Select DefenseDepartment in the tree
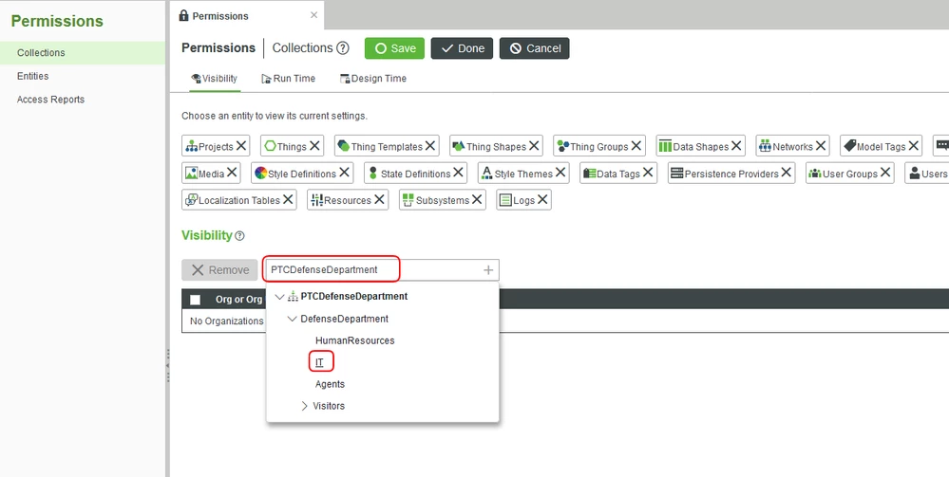The image size is (949, 477). click(345, 319)
